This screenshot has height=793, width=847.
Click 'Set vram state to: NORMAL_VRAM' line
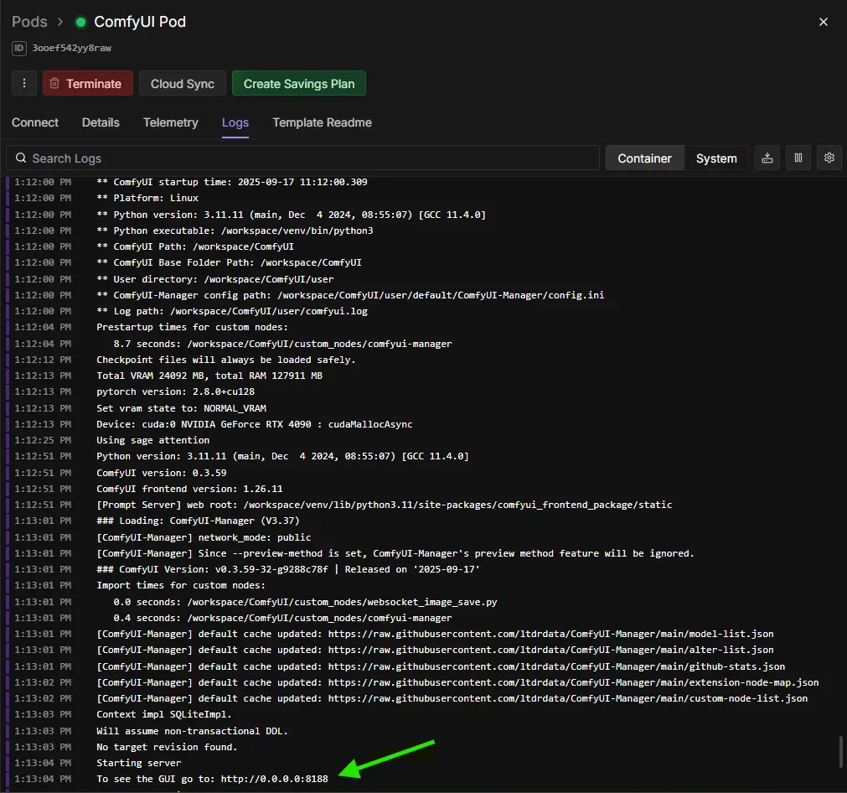click(182, 408)
